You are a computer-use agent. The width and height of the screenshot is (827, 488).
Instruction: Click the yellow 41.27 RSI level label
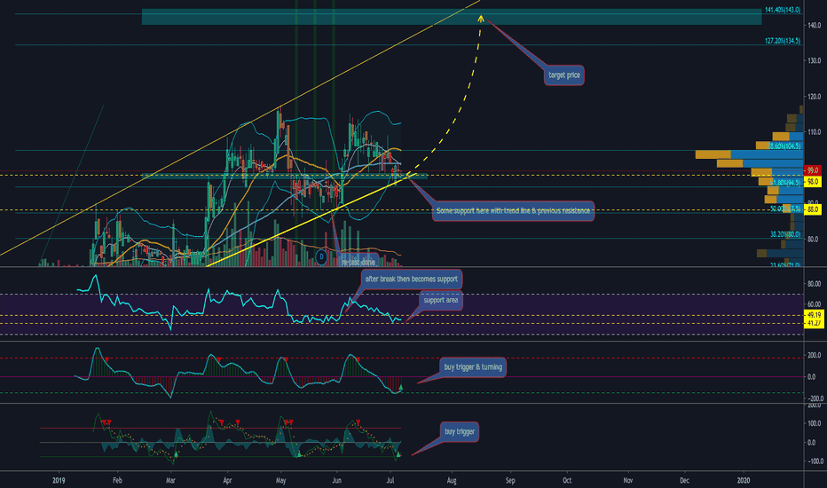(814, 323)
